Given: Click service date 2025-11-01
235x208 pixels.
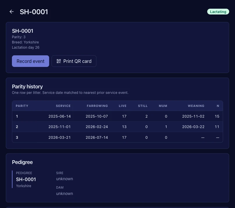Looking at the screenshot, I should click(x=60, y=127).
